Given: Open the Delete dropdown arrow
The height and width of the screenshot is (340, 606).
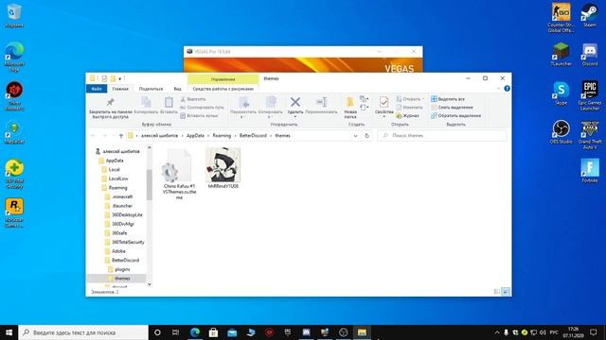Looking at the screenshot, I should 295,117.
